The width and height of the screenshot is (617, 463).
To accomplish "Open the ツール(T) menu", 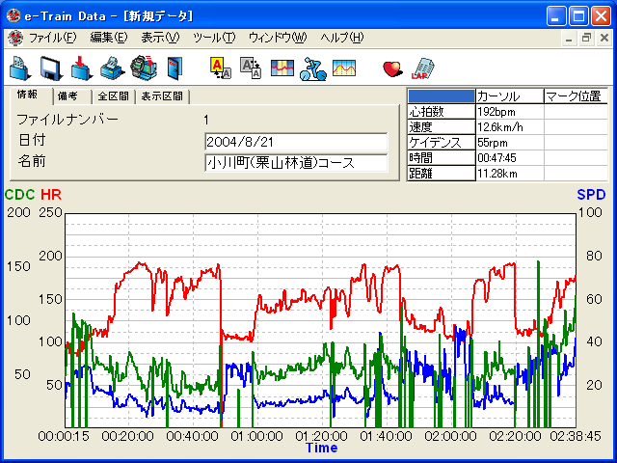I will (x=213, y=38).
